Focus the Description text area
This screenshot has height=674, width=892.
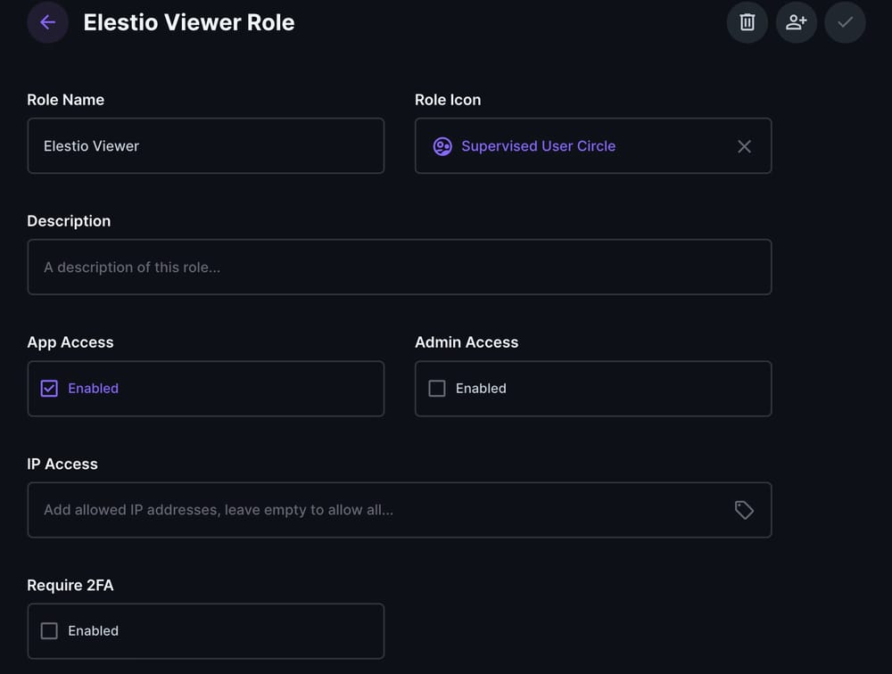[399, 266]
